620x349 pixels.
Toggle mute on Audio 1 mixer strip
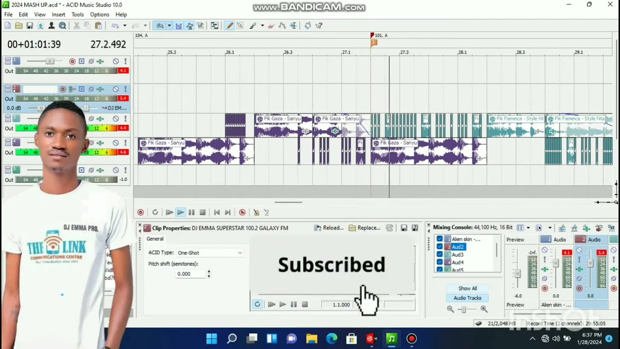pyautogui.click(x=544, y=250)
